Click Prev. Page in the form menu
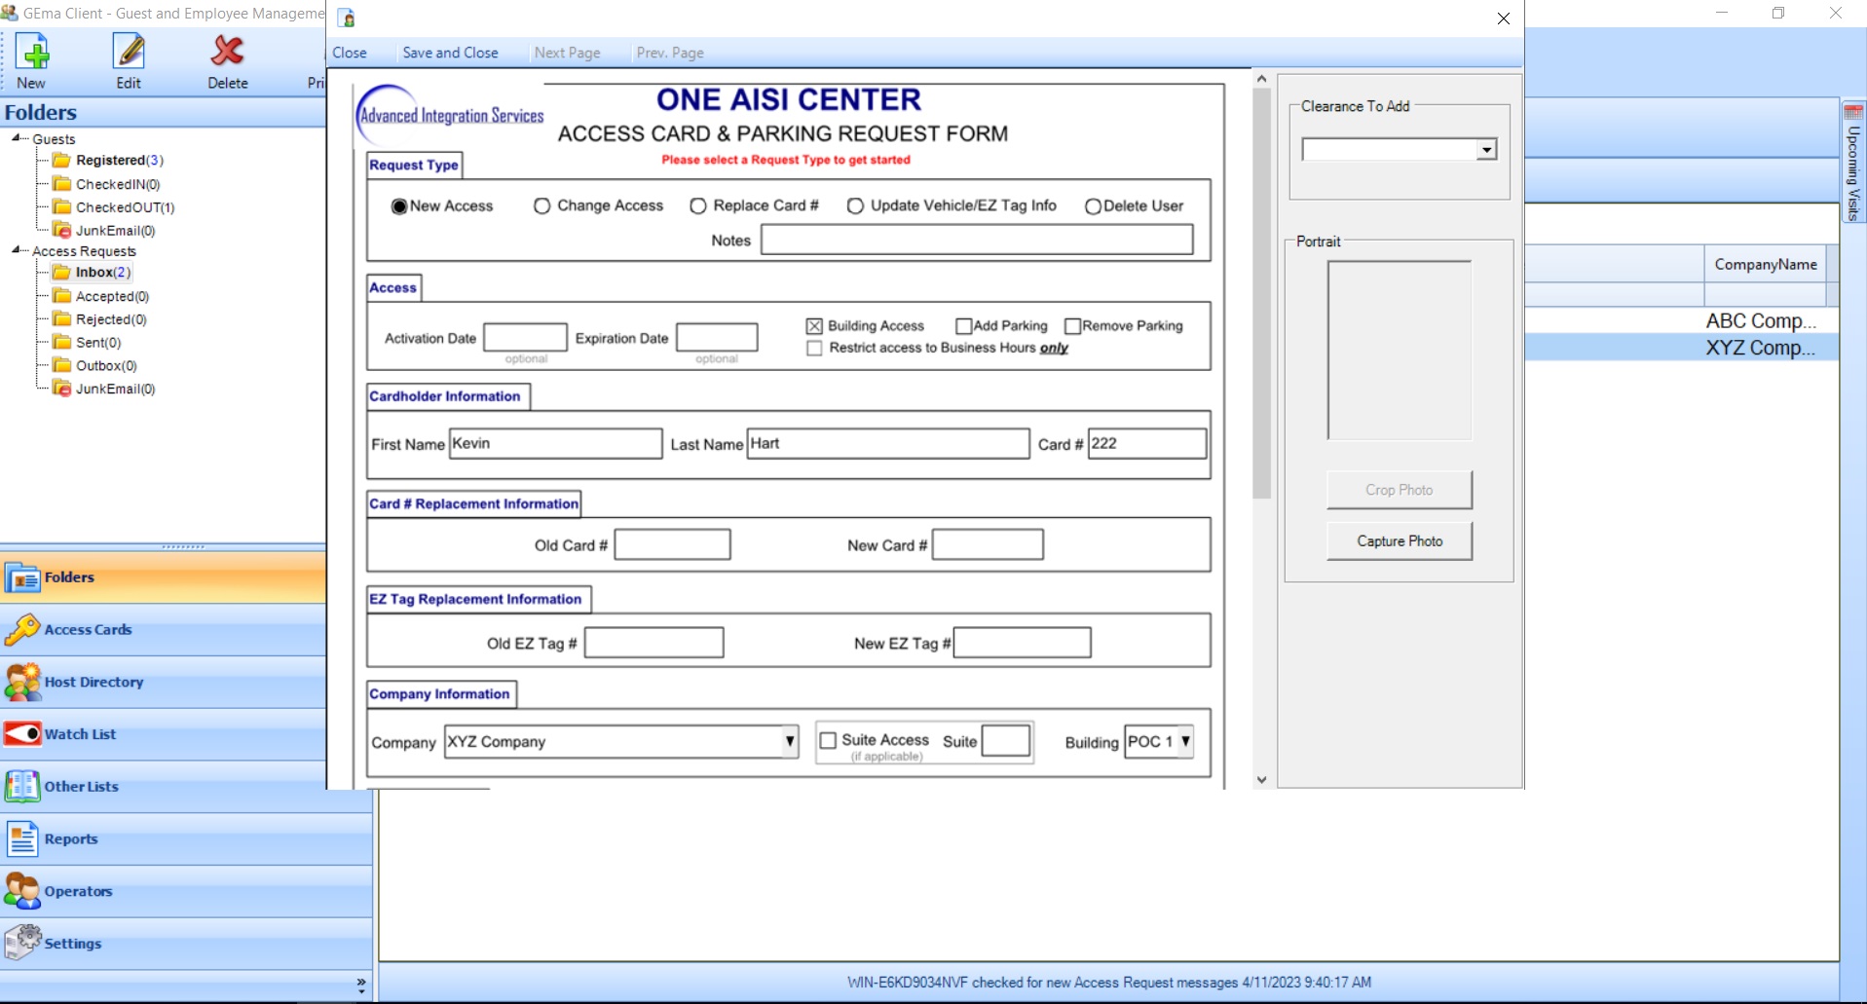The image size is (1867, 1004). coord(670,53)
